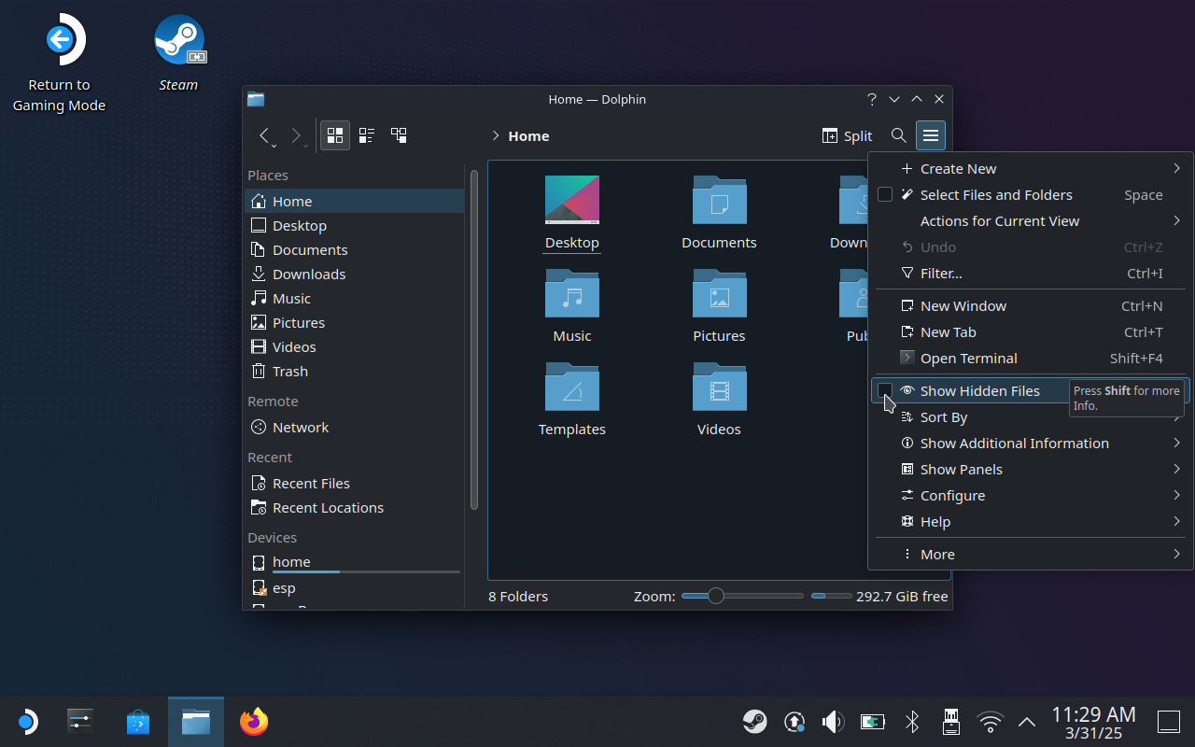The width and height of the screenshot is (1195, 747).
Task: Switch to icons view mode
Action: [334, 134]
